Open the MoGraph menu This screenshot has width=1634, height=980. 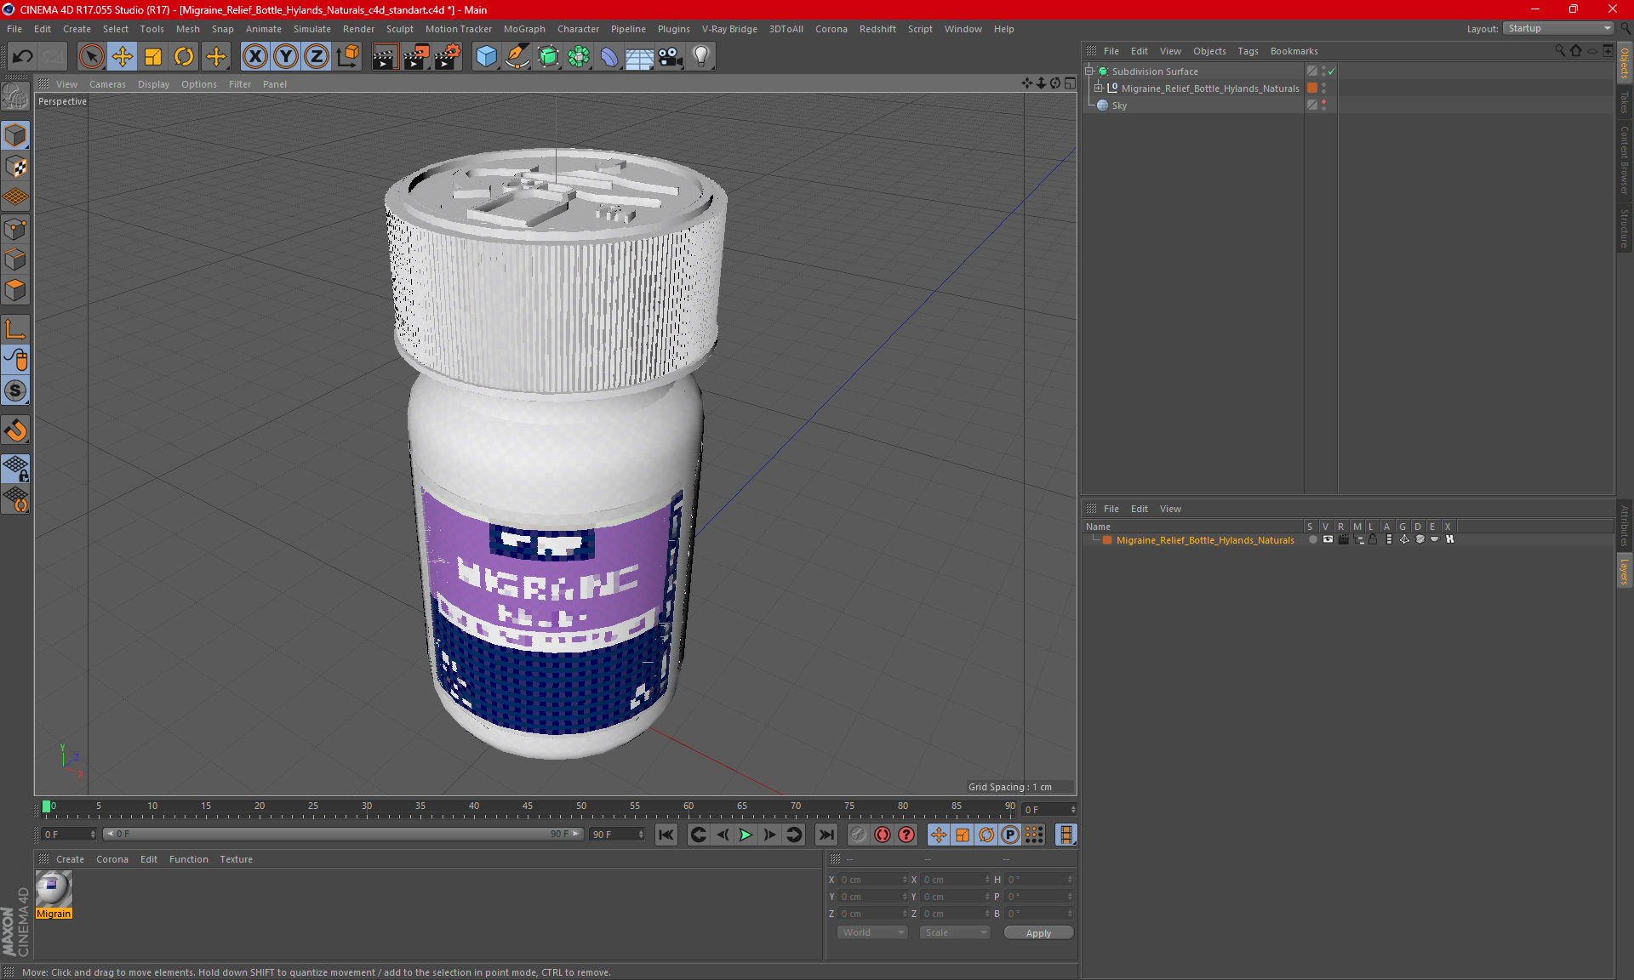click(524, 29)
